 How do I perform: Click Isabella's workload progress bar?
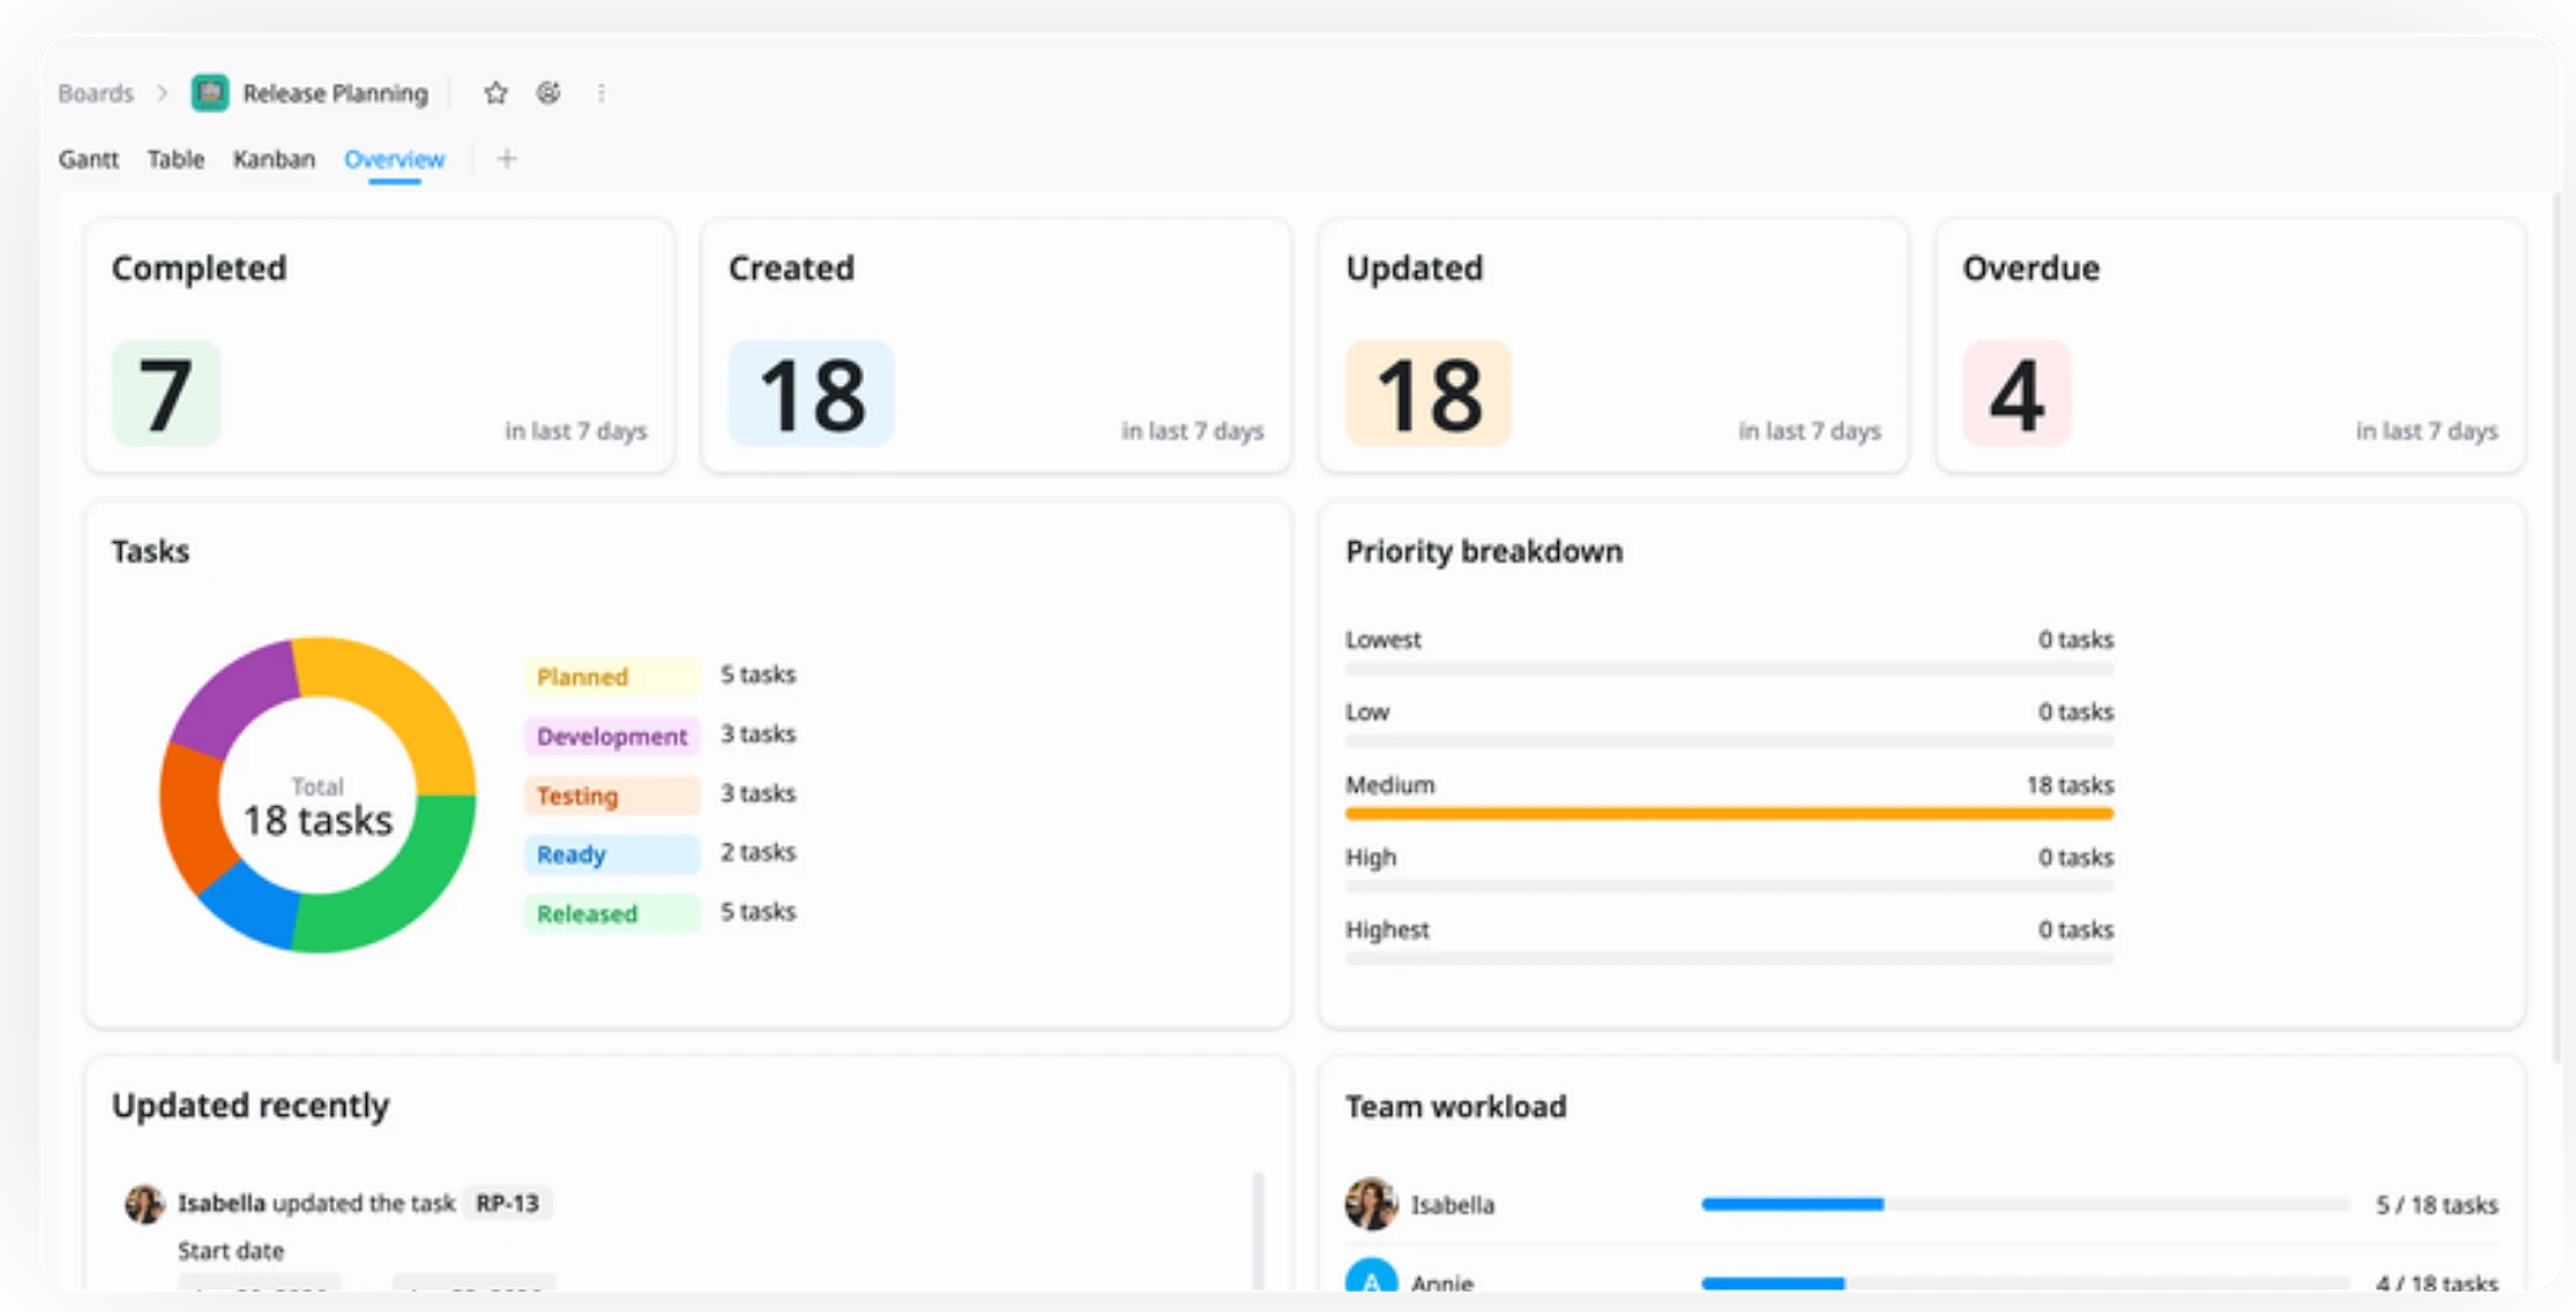(x=2025, y=1204)
